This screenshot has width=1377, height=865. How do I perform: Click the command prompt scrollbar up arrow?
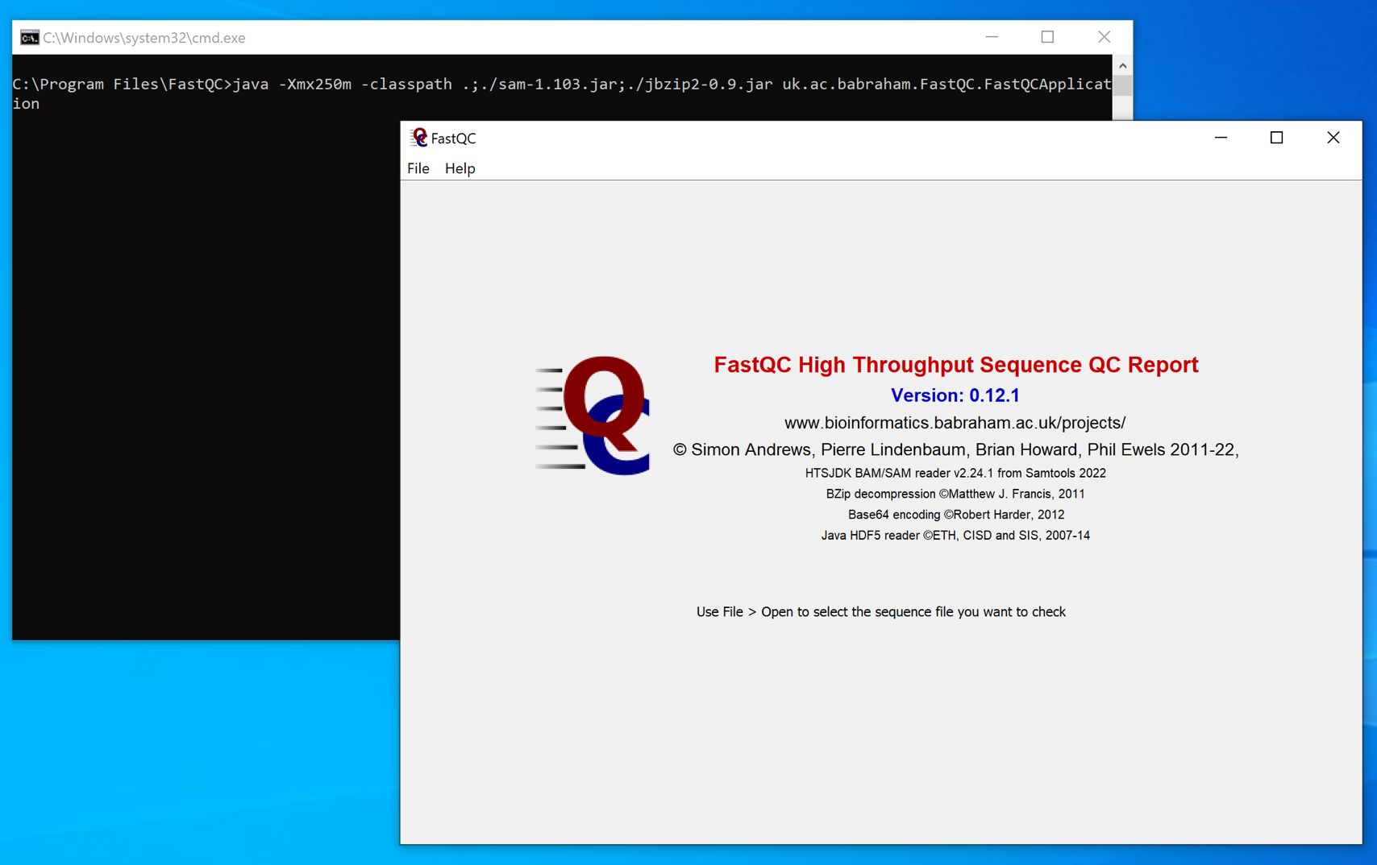1122,65
